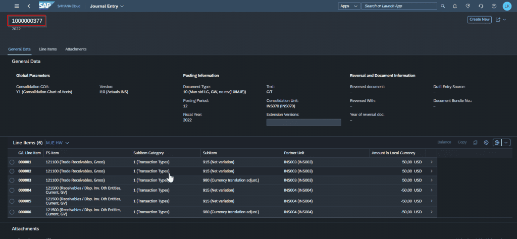Open line items table settings gear
This screenshot has height=239, width=517.
[486, 143]
